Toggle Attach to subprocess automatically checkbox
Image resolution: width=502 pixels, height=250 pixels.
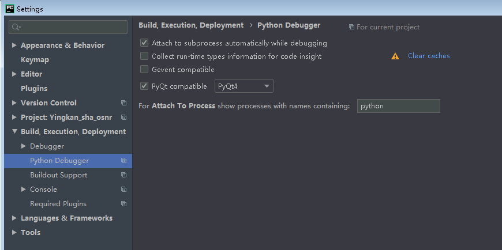coord(144,43)
